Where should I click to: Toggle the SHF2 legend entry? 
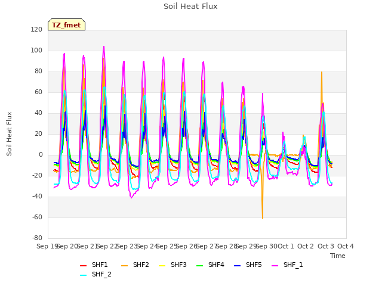135,265
